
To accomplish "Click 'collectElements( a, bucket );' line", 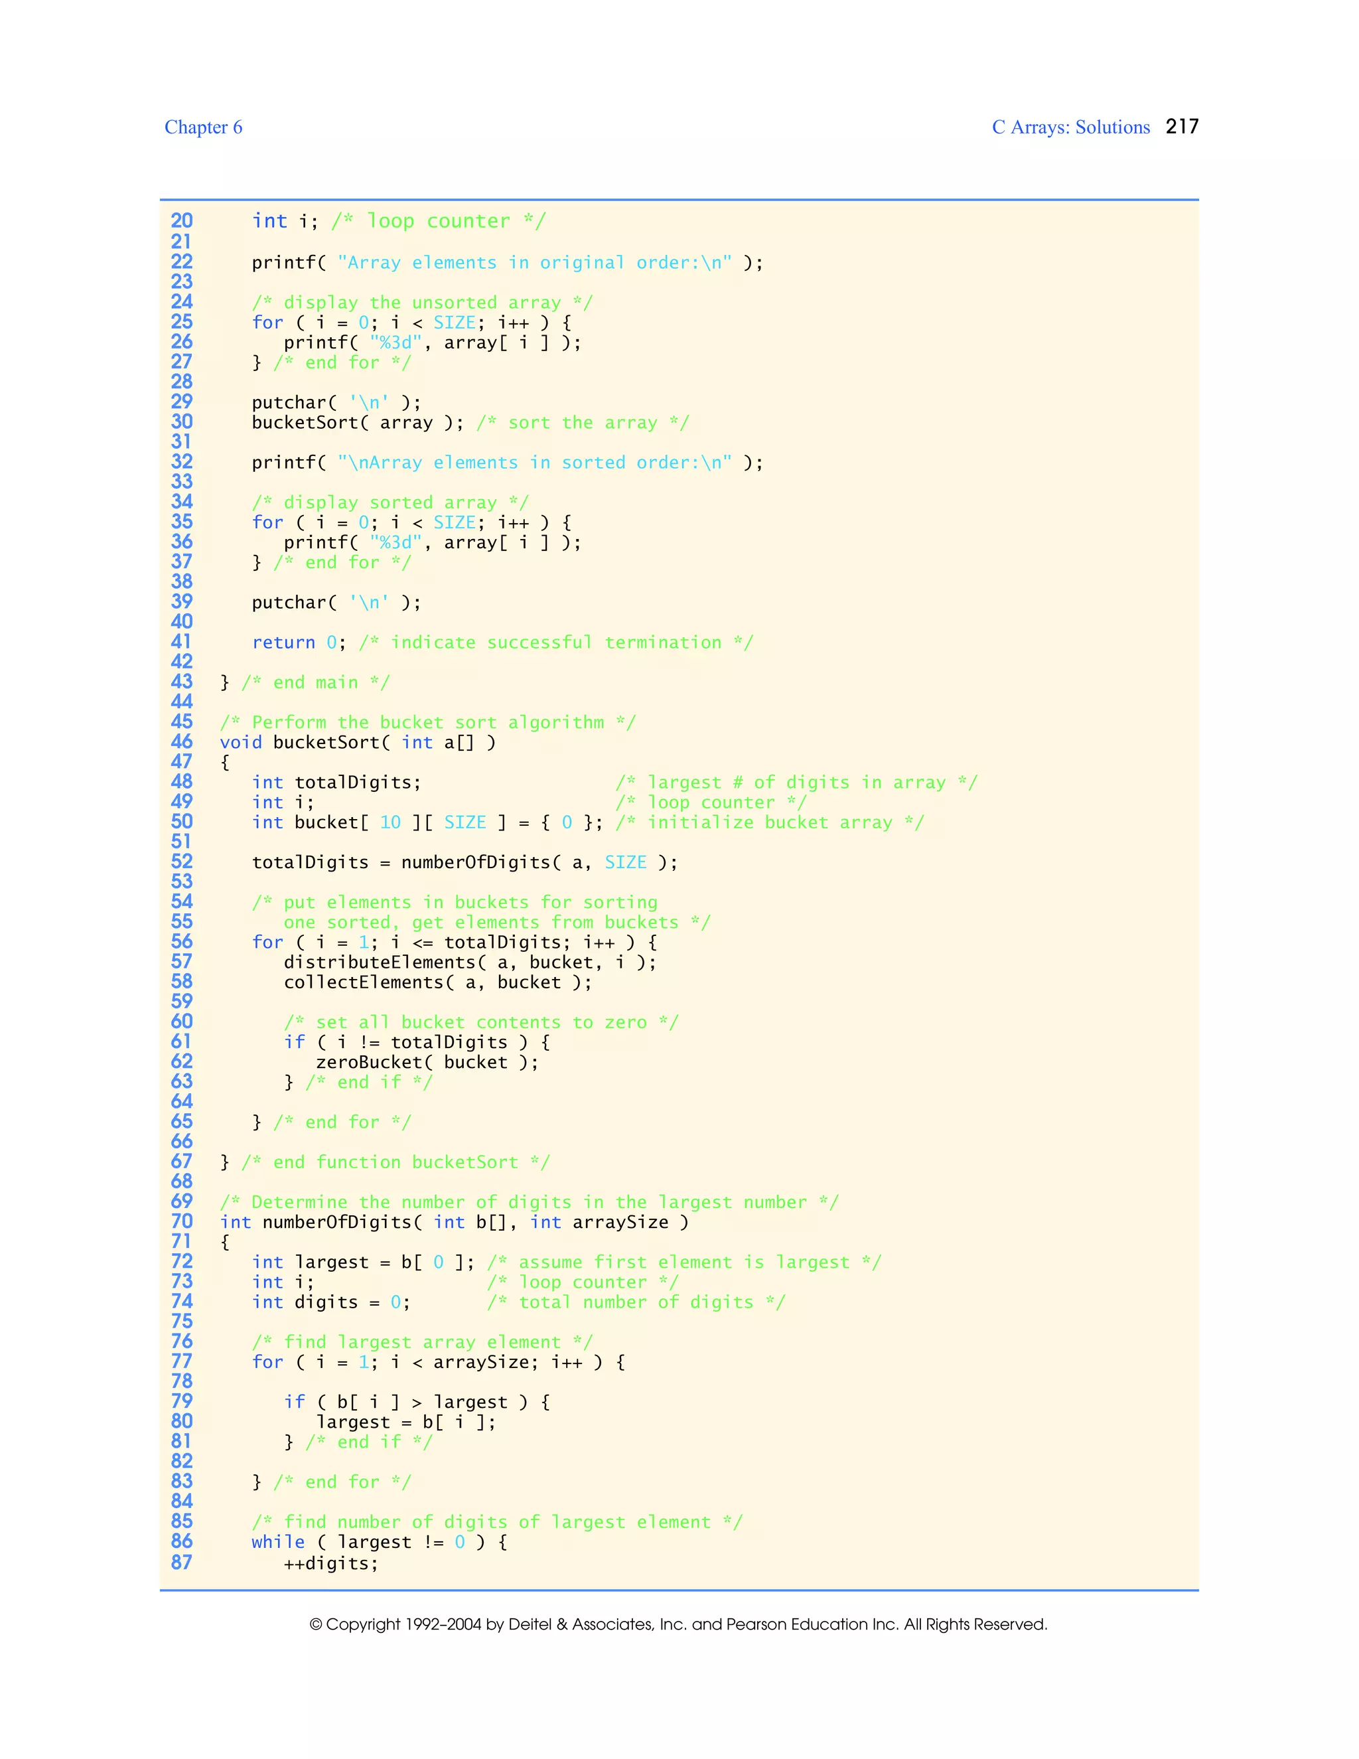I will [438, 982].
